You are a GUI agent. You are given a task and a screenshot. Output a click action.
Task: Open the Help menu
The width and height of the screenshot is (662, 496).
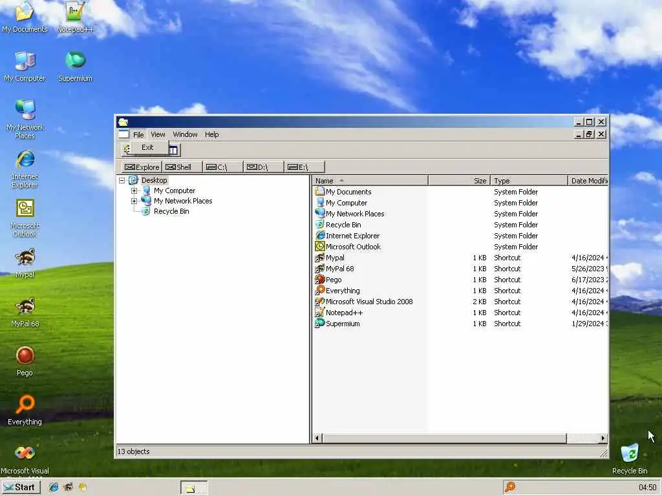pos(212,134)
